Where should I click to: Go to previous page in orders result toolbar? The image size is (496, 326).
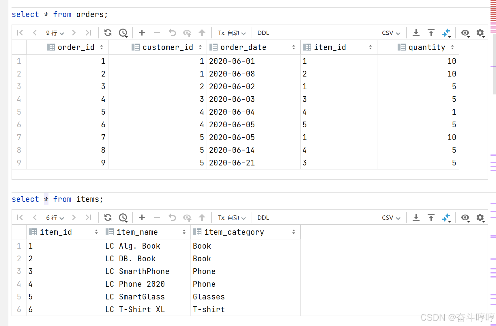[35, 33]
